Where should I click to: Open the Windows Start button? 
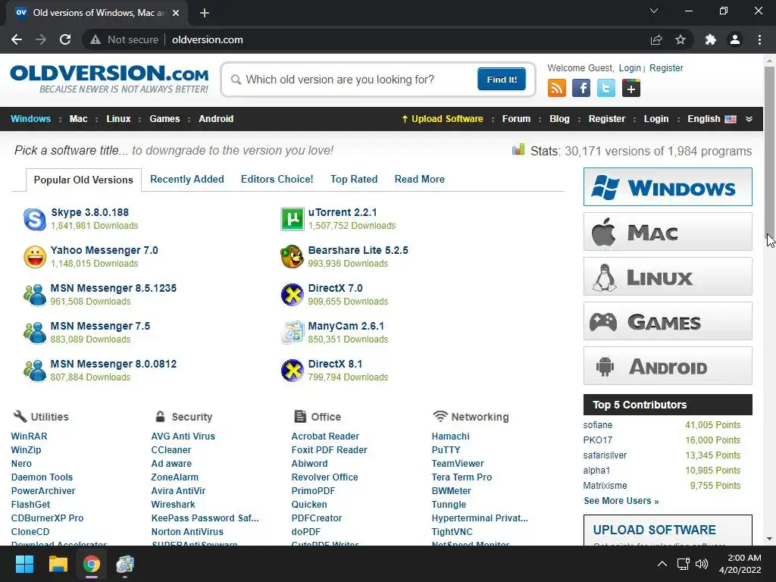pyautogui.click(x=24, y=564)
